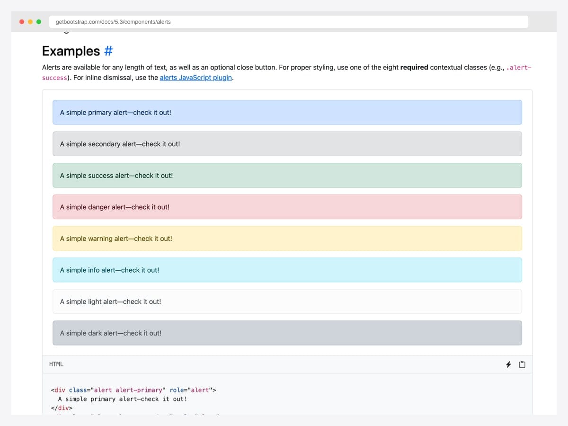The height and width of the screenshot is (426, 568).
Task: Click the simple dark alert box
Action: pyautogui.click(x=287, y=333)
